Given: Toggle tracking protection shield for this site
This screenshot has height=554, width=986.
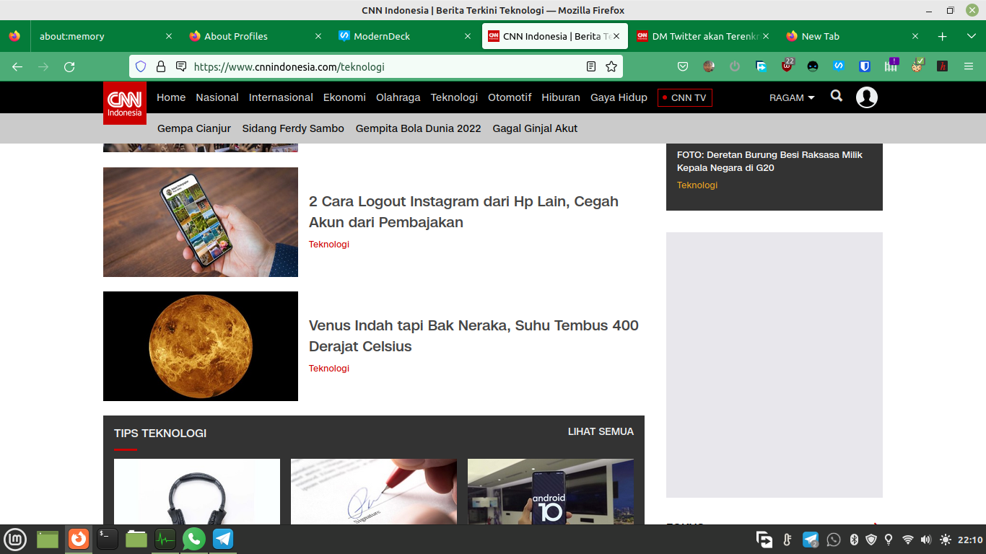Looking at the screenshot, I should pyautogui.click(x=139, y=66).
